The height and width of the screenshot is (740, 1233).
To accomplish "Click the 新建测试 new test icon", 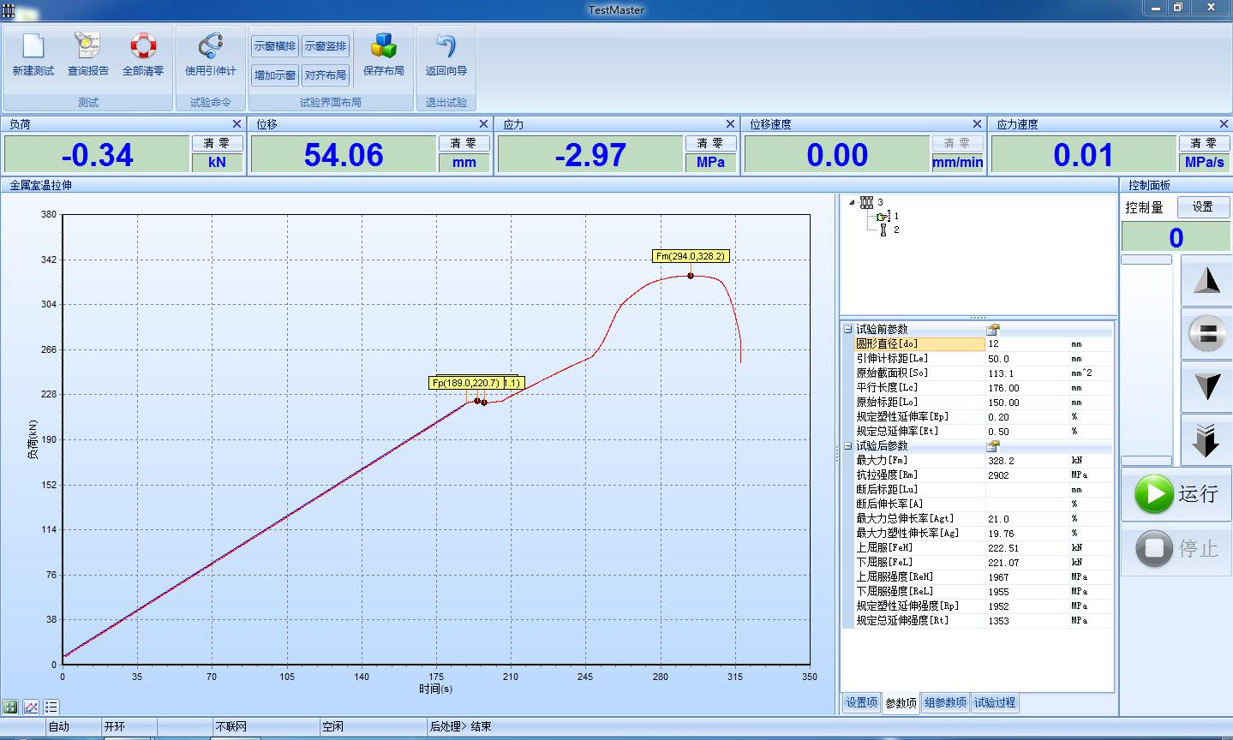I will tap(33, 55).
